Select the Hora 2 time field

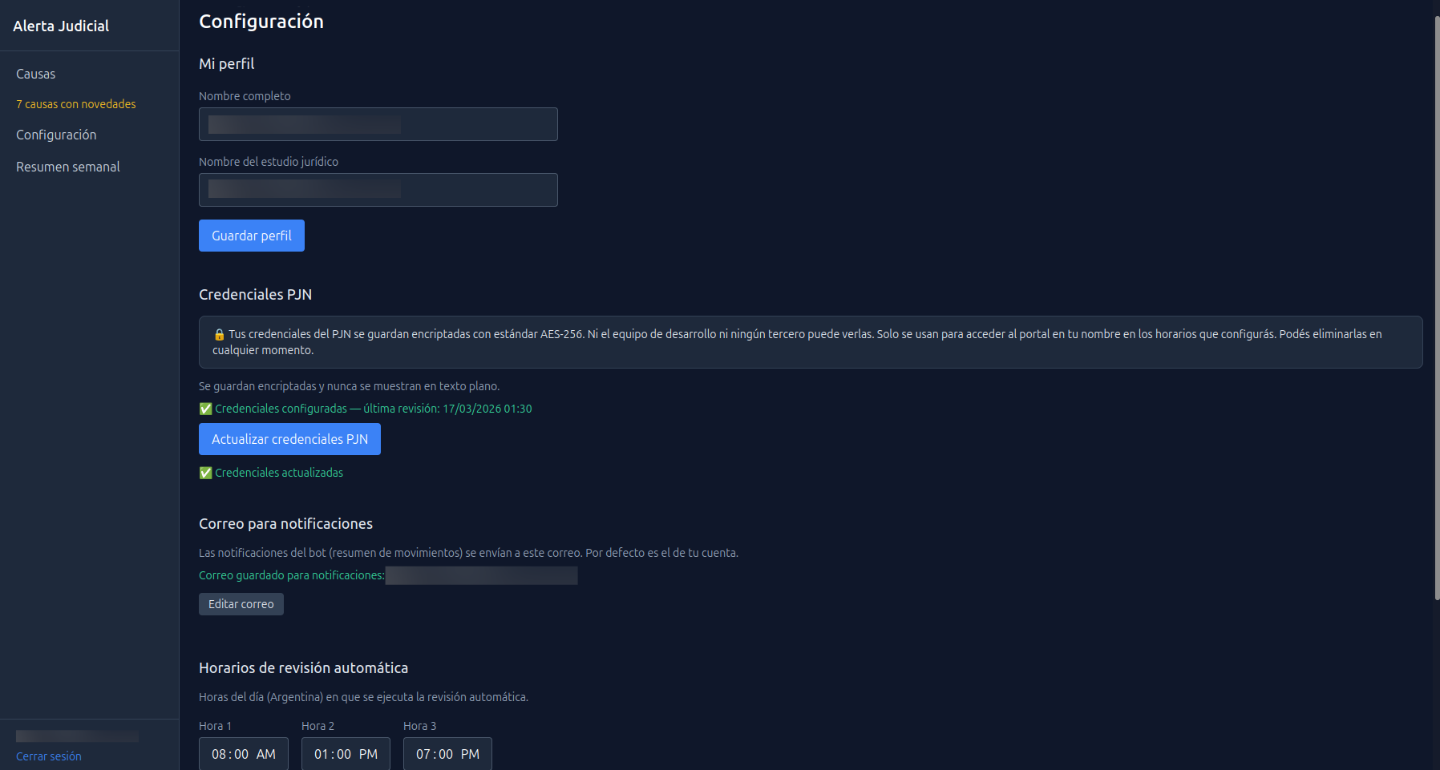tap(346, 753)
